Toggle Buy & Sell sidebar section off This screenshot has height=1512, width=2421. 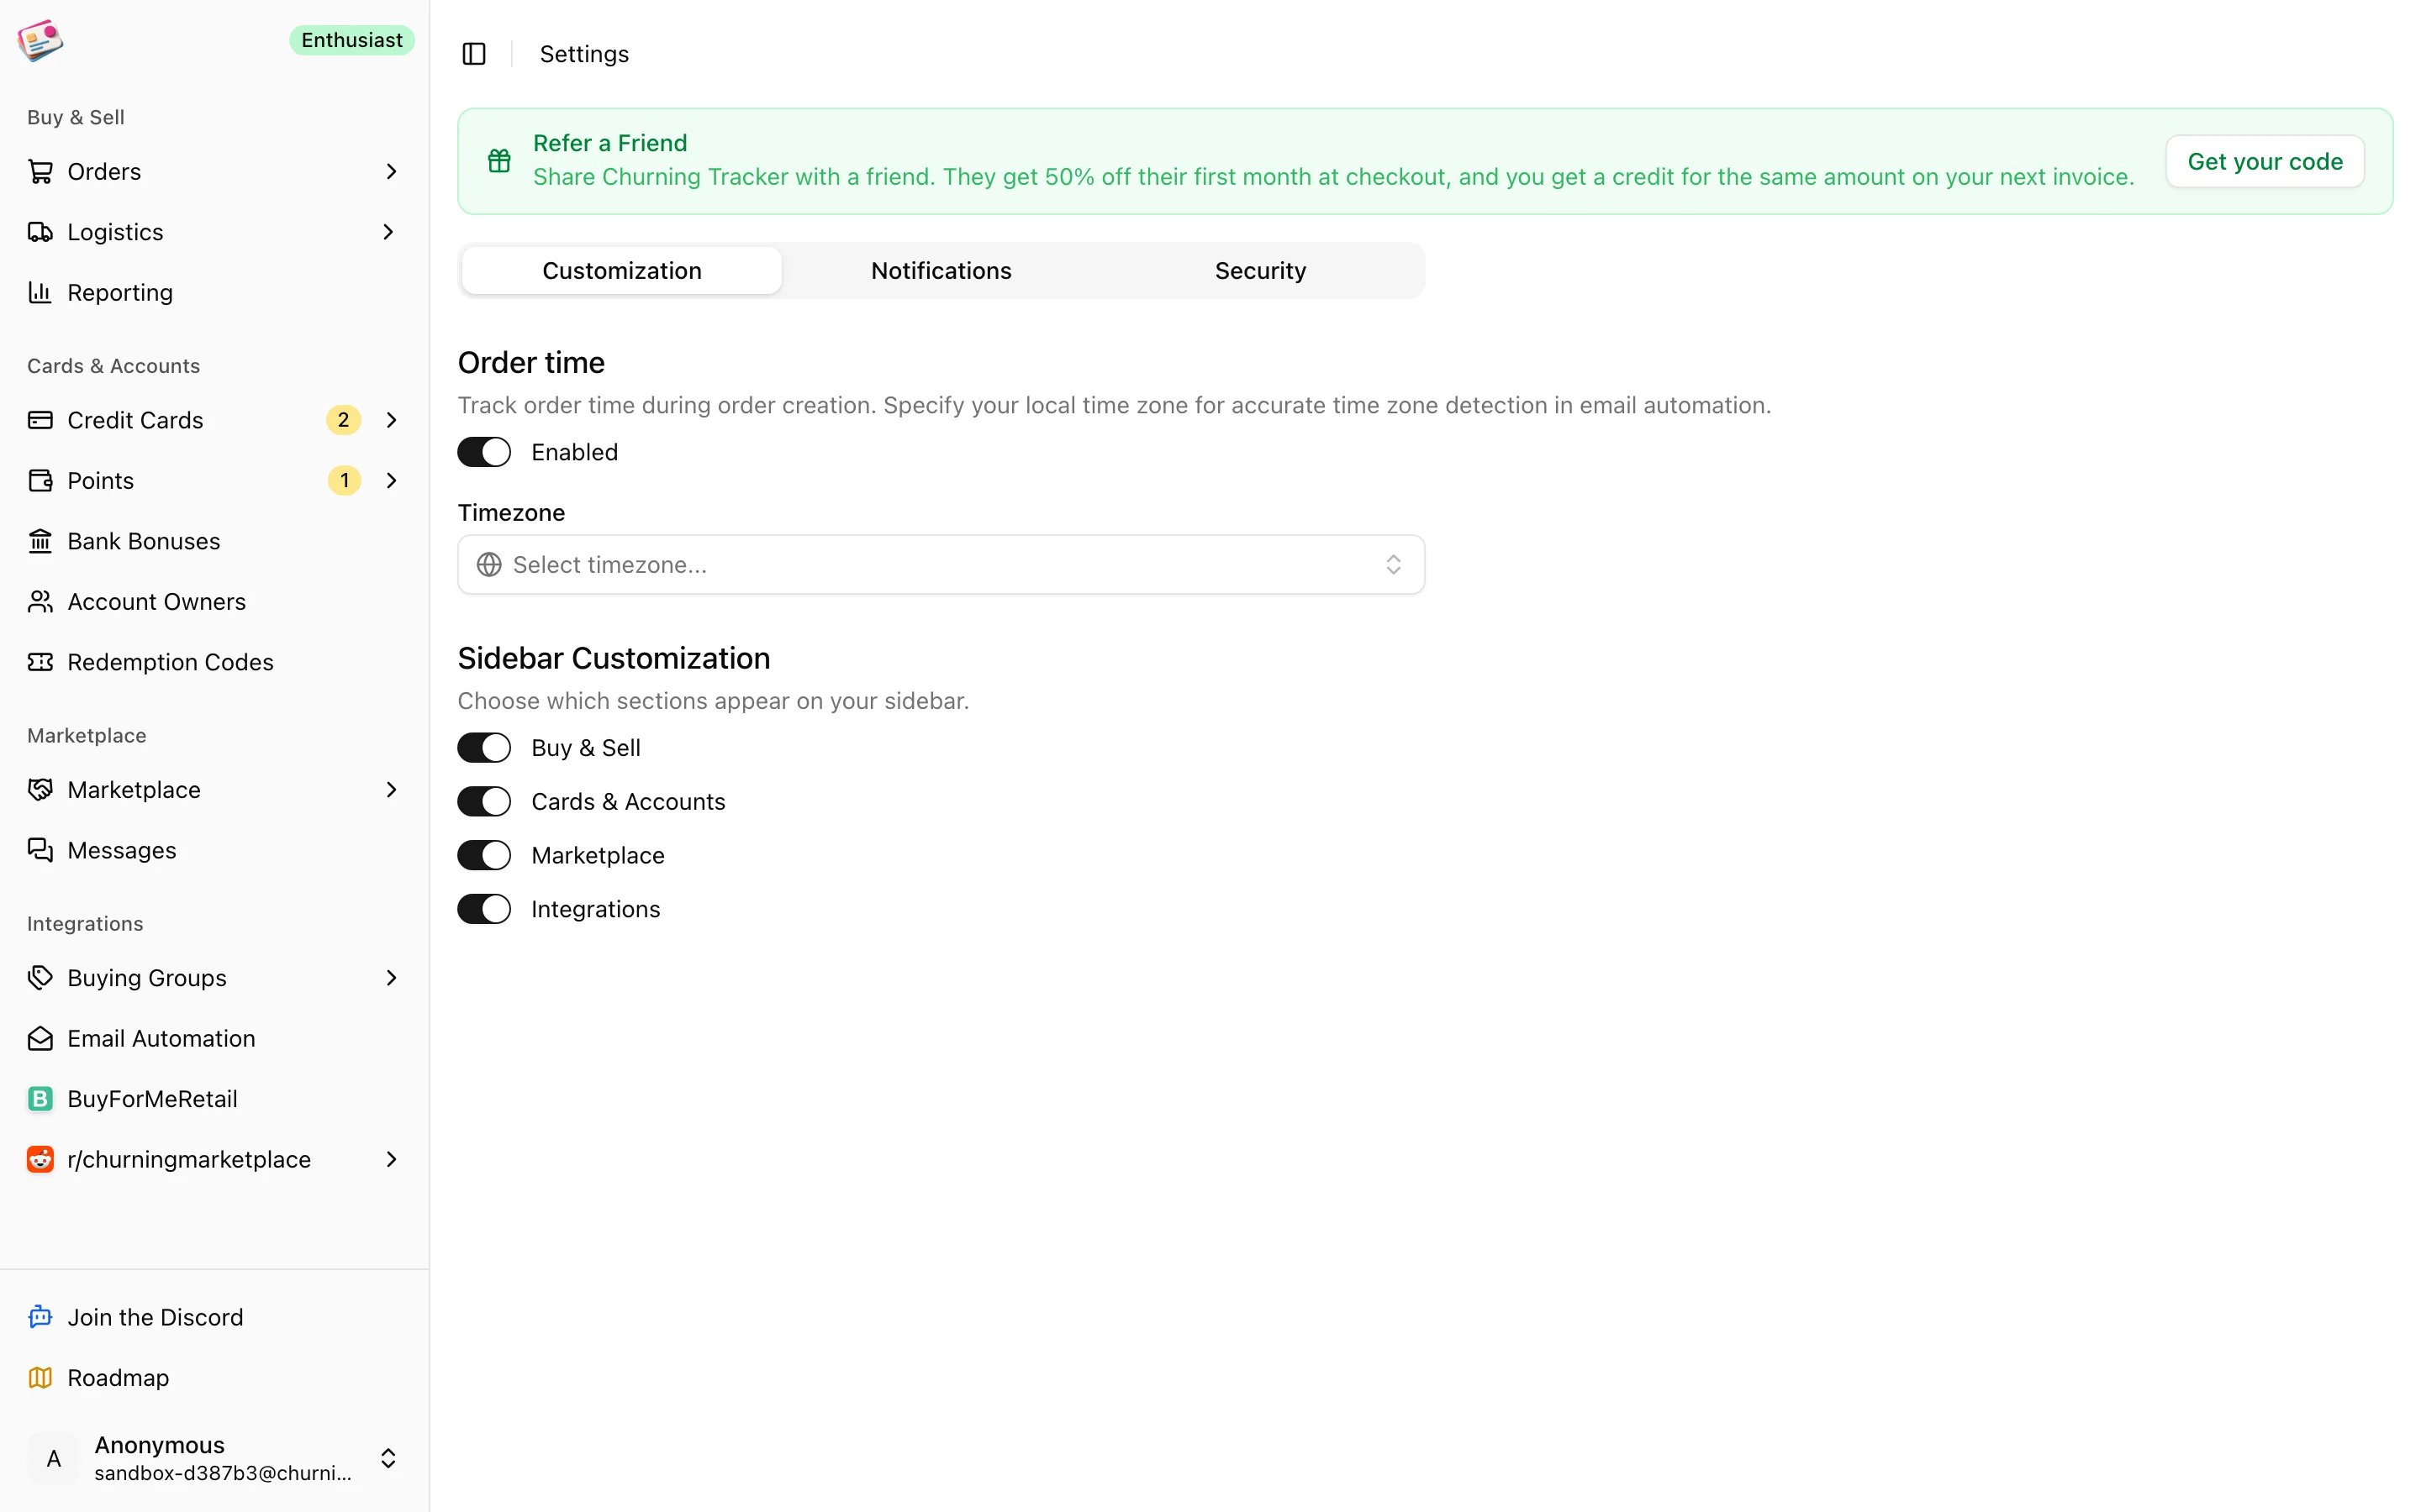(x=484, y=748)
